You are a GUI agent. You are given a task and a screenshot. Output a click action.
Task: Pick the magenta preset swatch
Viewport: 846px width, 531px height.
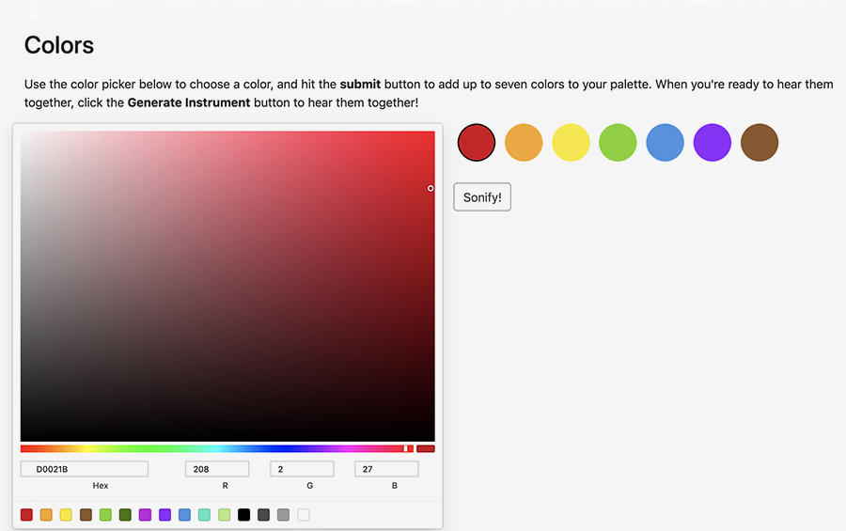point(145,515)
